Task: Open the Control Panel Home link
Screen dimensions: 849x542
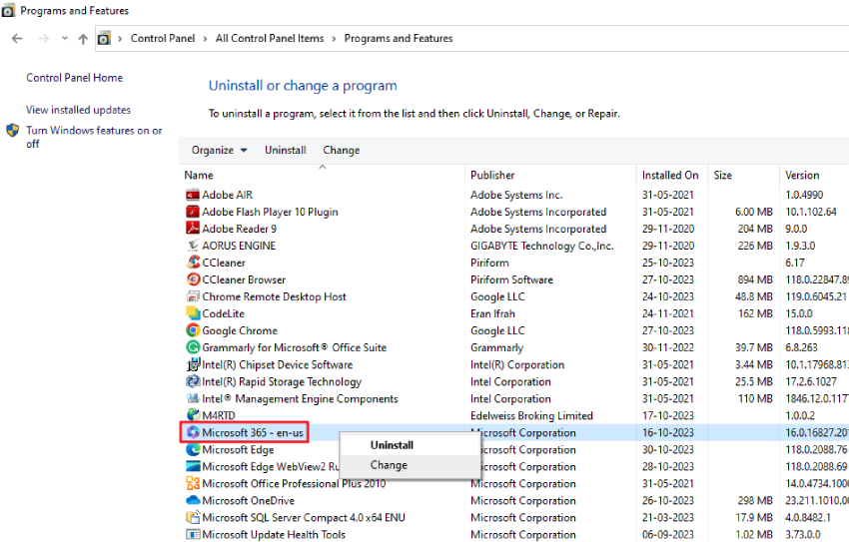Action: pos(75,78)
